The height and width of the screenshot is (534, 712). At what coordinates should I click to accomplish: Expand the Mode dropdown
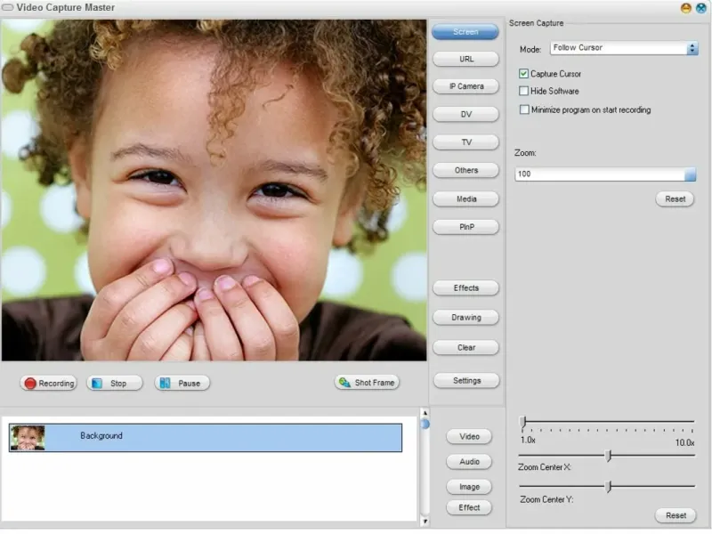pyautogui.click(x=692, y=48)
